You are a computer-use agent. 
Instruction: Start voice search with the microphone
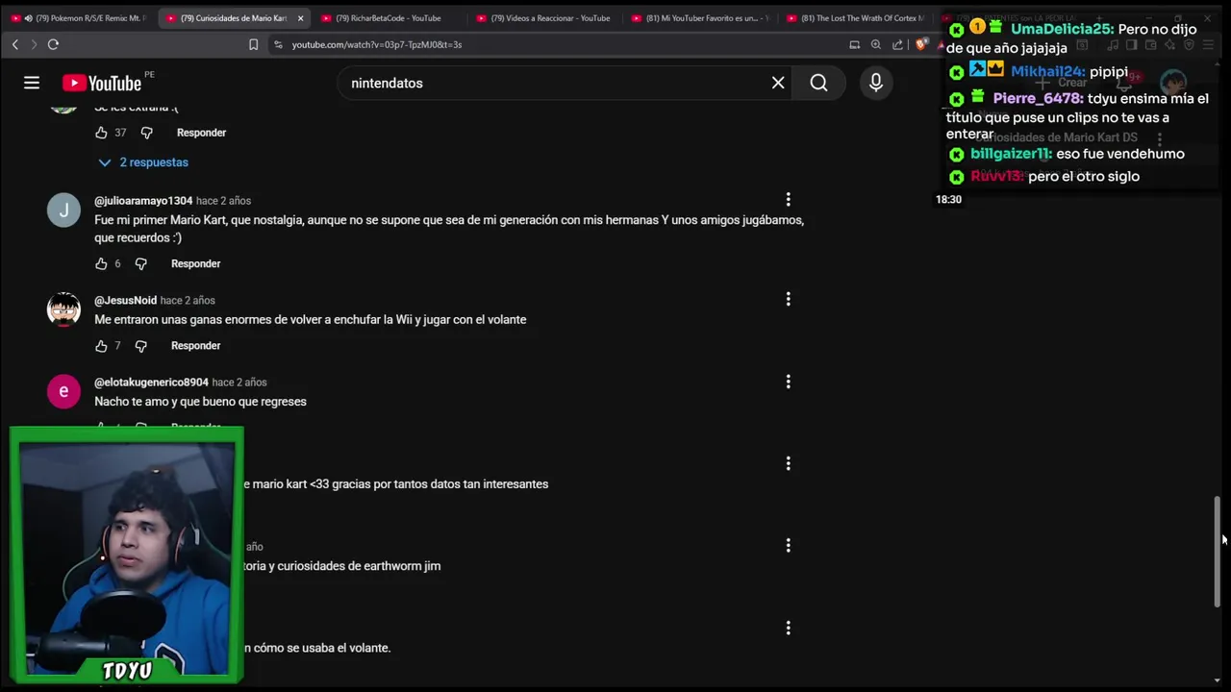876,84
